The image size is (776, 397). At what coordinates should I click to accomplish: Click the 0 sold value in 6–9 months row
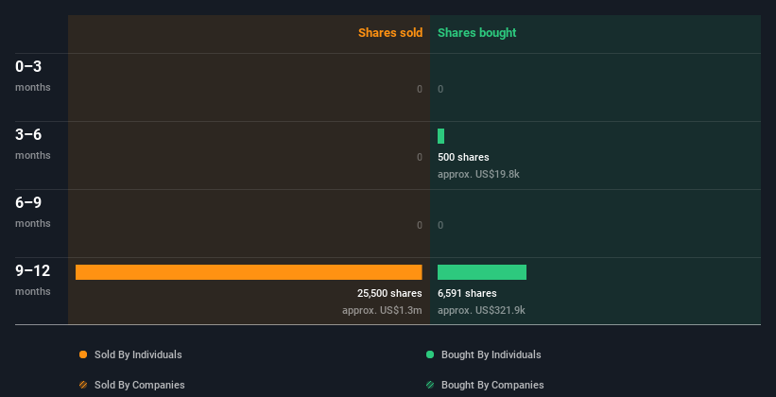coord(420,225)
